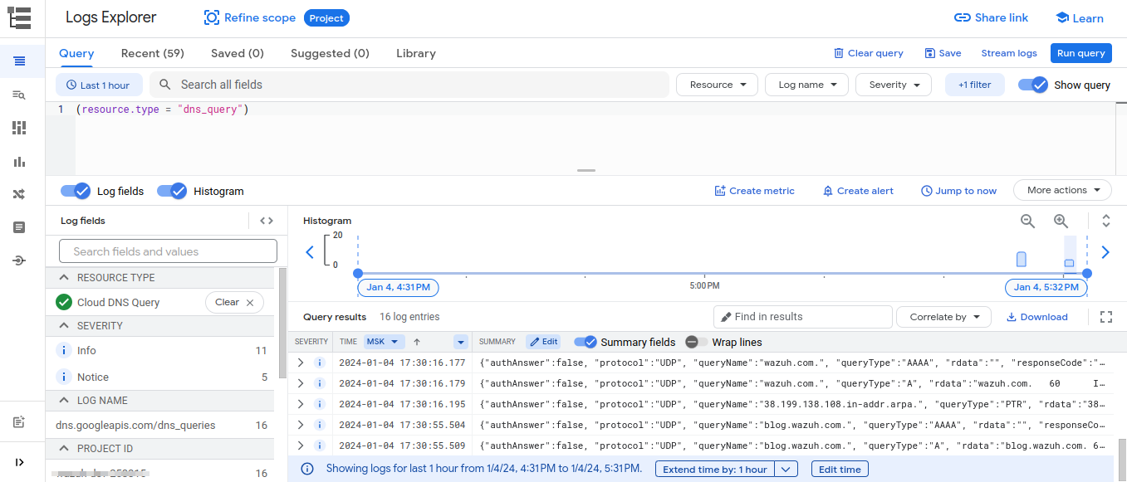Zoom in on the histogram
The height and width of the screenshot is (482, 1127).
pos(1061,221)
